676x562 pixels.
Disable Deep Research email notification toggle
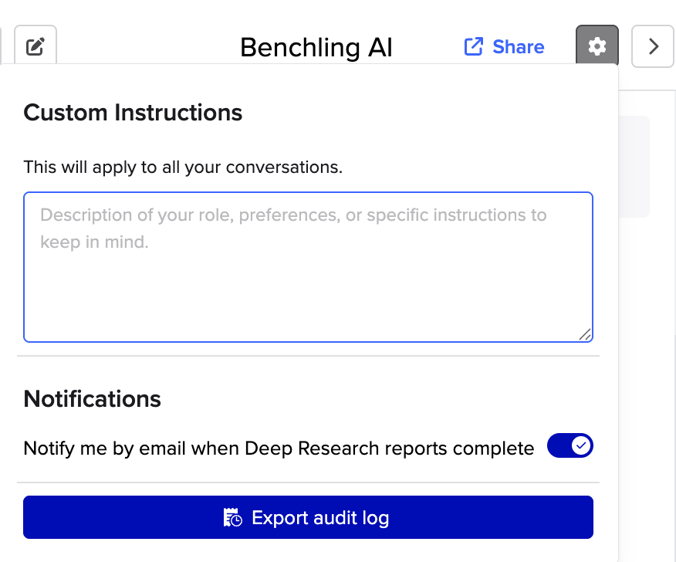pyautogui.click(x=570, y=446)
